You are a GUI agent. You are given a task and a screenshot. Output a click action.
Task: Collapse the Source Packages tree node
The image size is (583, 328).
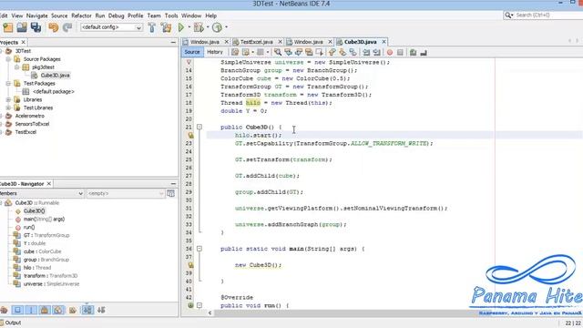click(8, 59)
